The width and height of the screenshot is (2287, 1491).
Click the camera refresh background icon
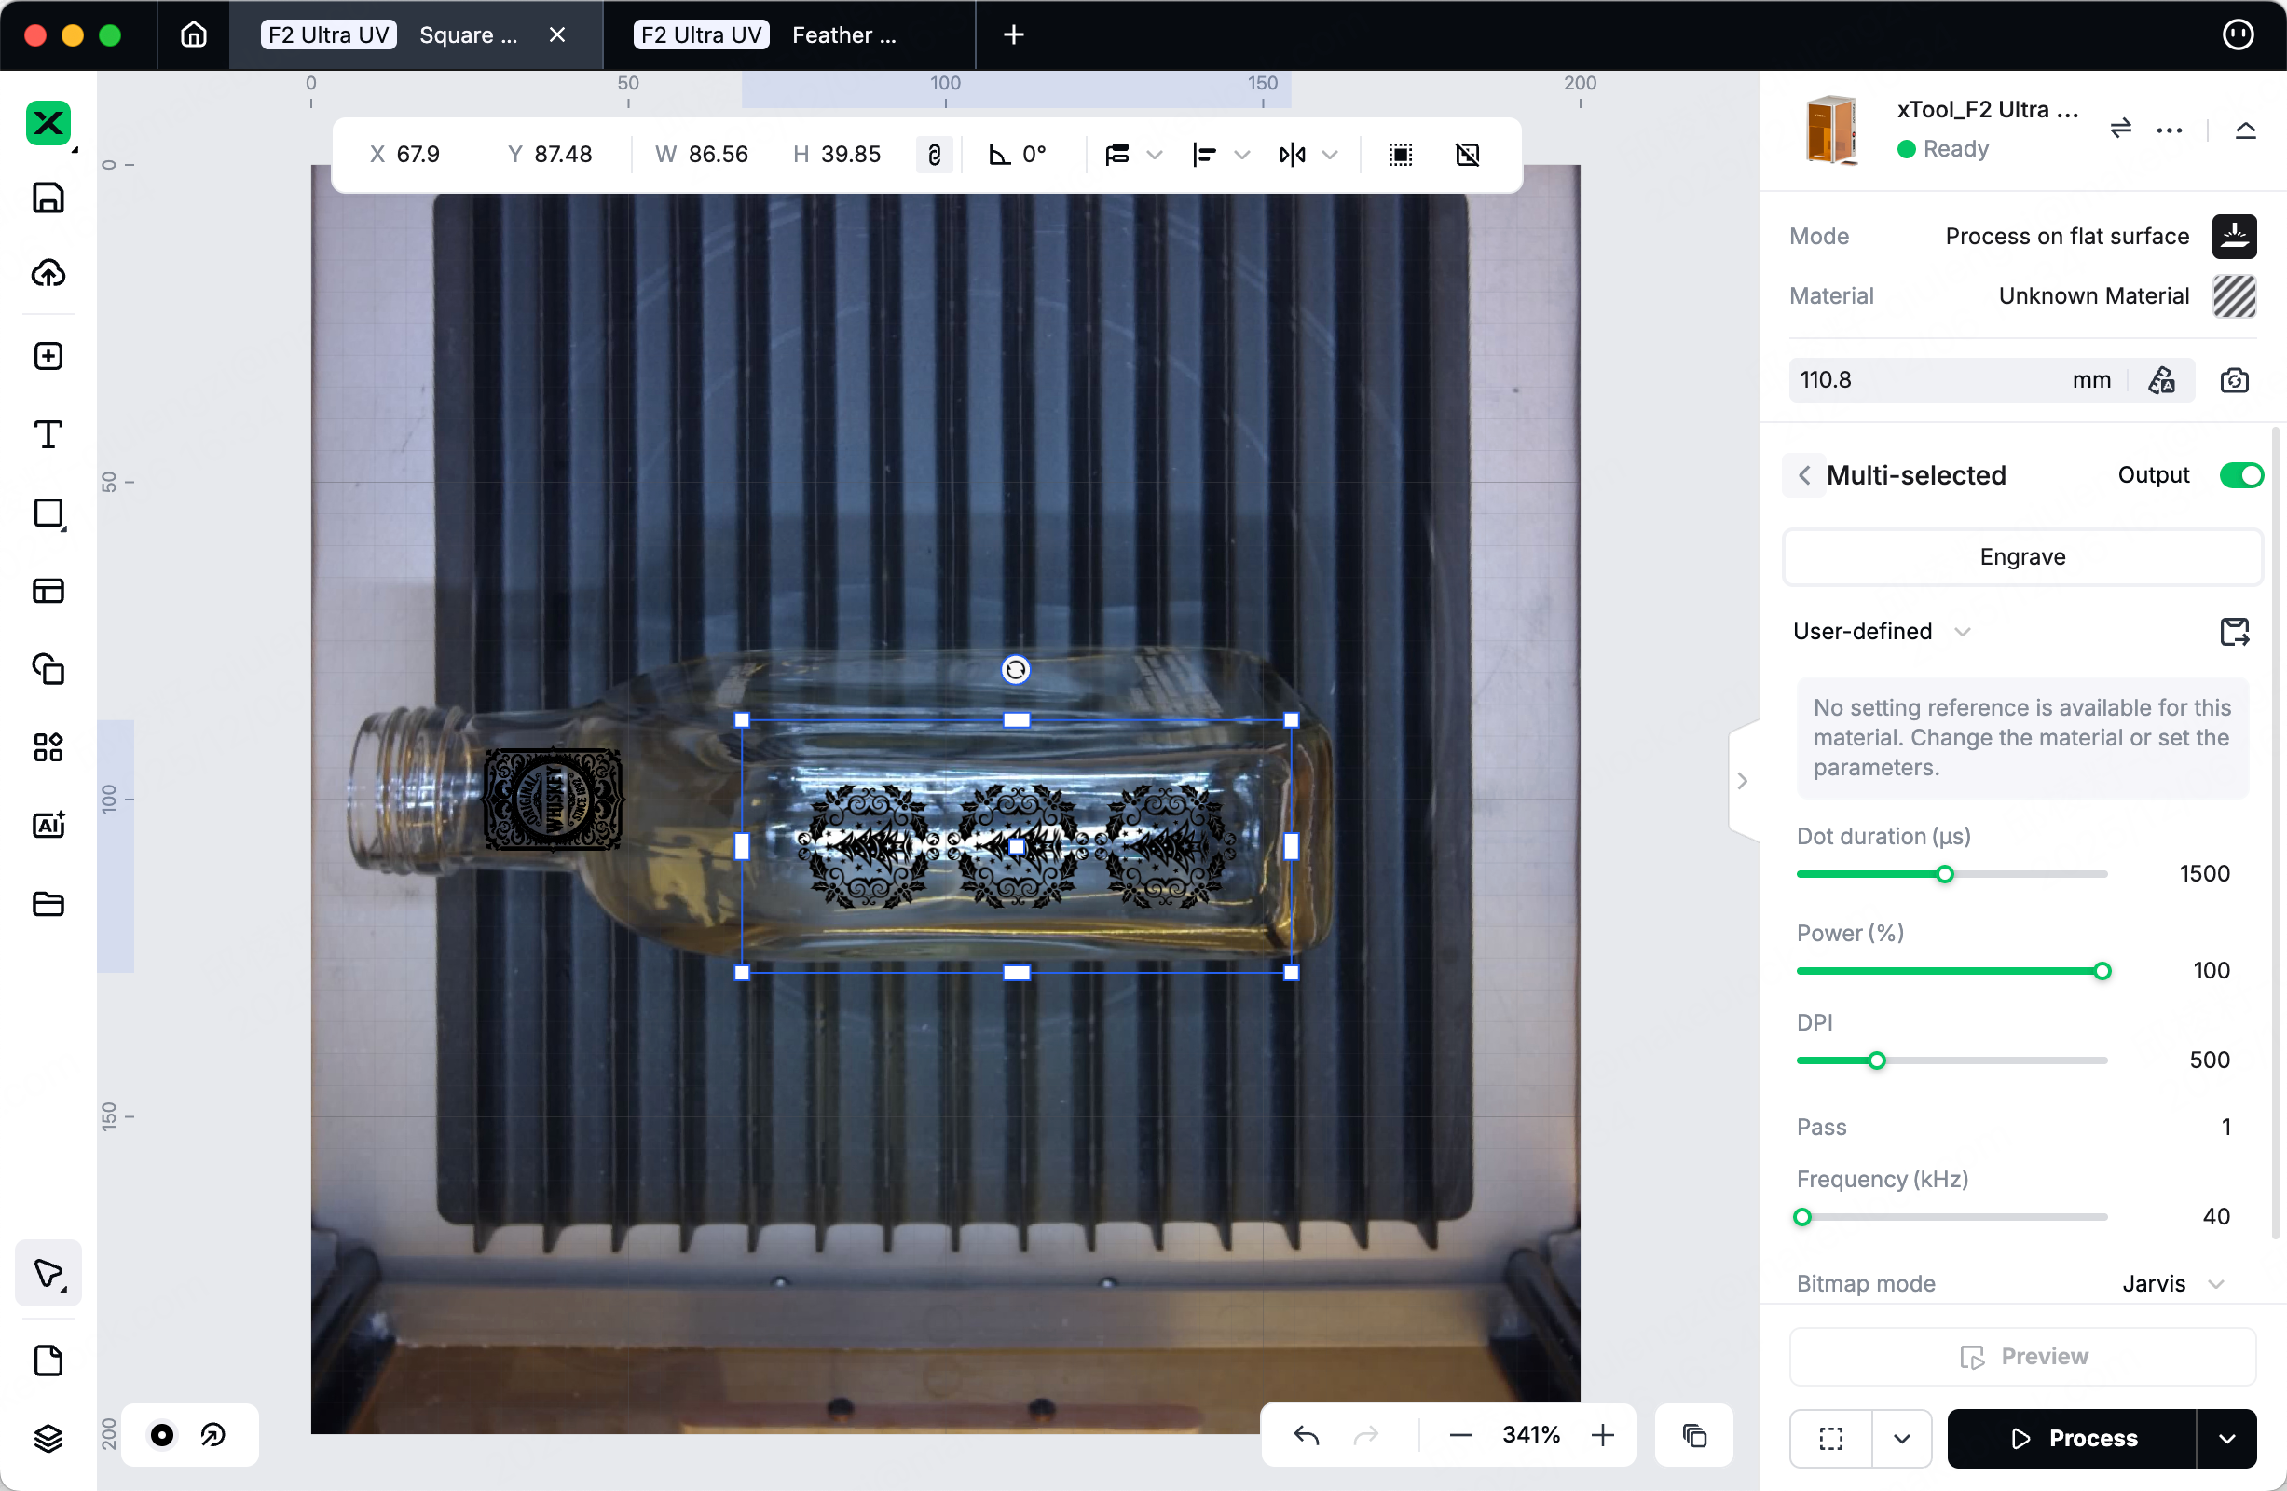point(2234,380)
